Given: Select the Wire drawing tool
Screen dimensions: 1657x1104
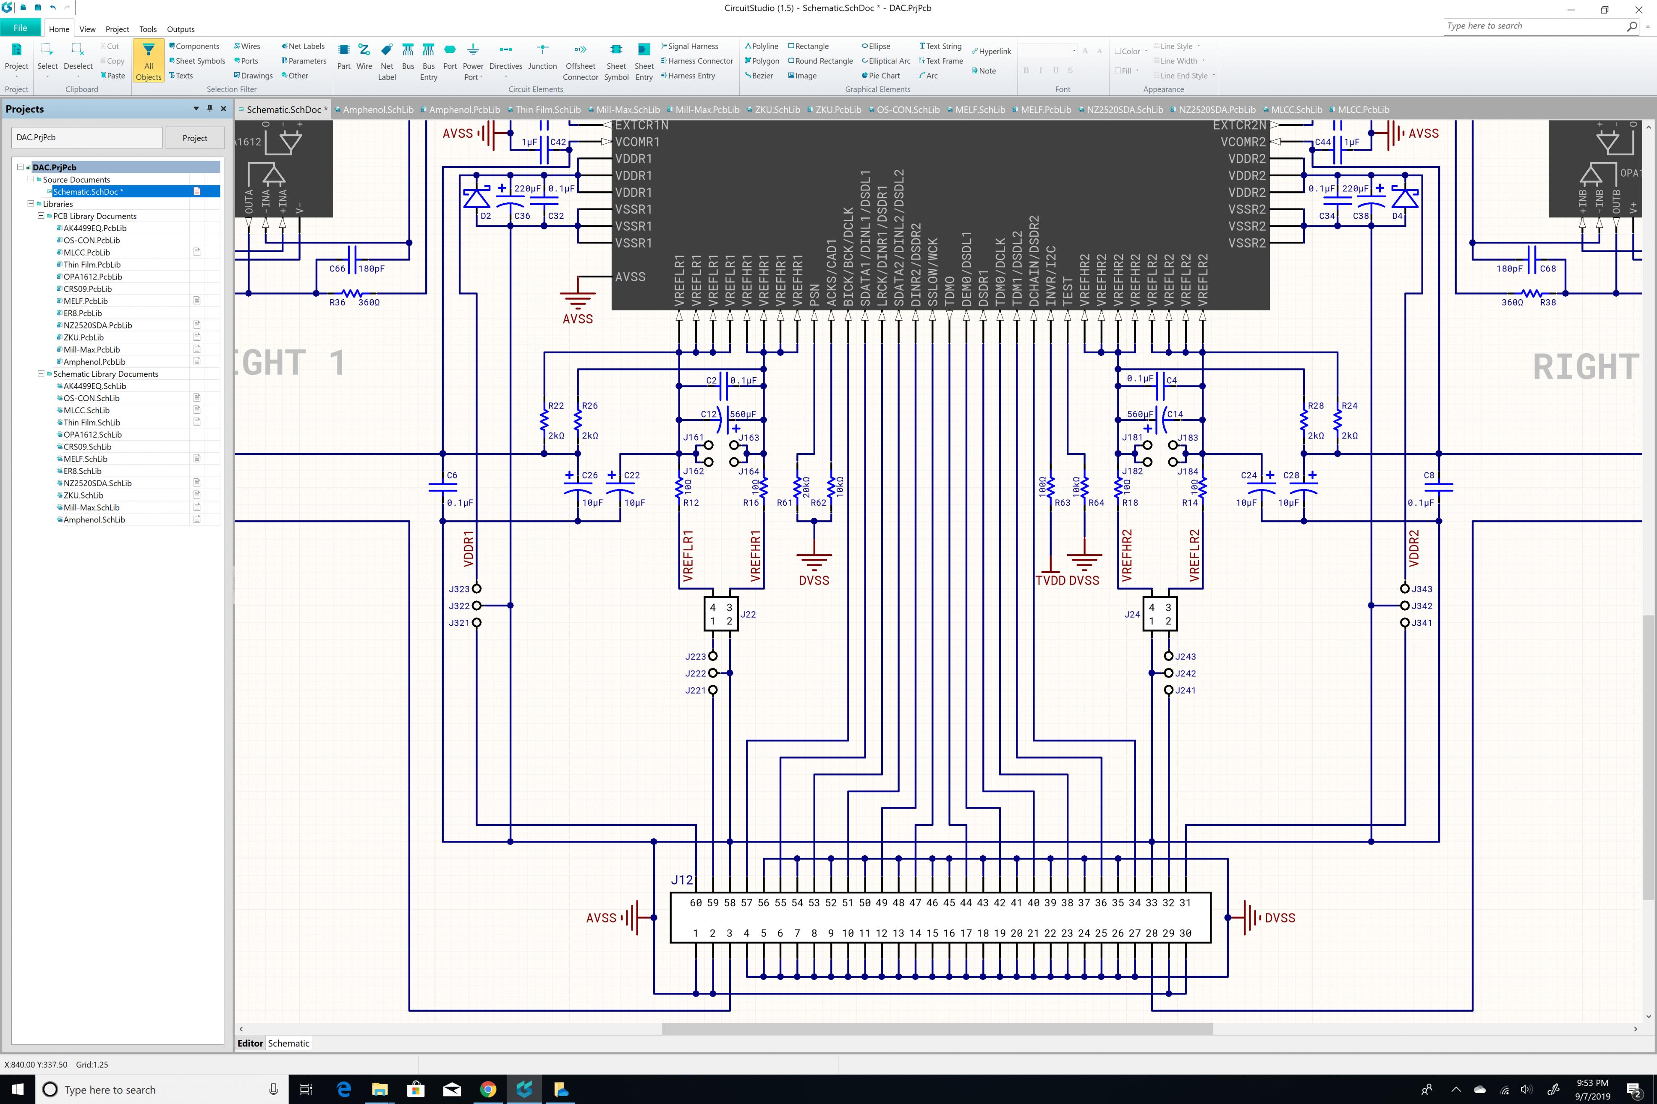Looking at the screenshot, I should (364, 57).
